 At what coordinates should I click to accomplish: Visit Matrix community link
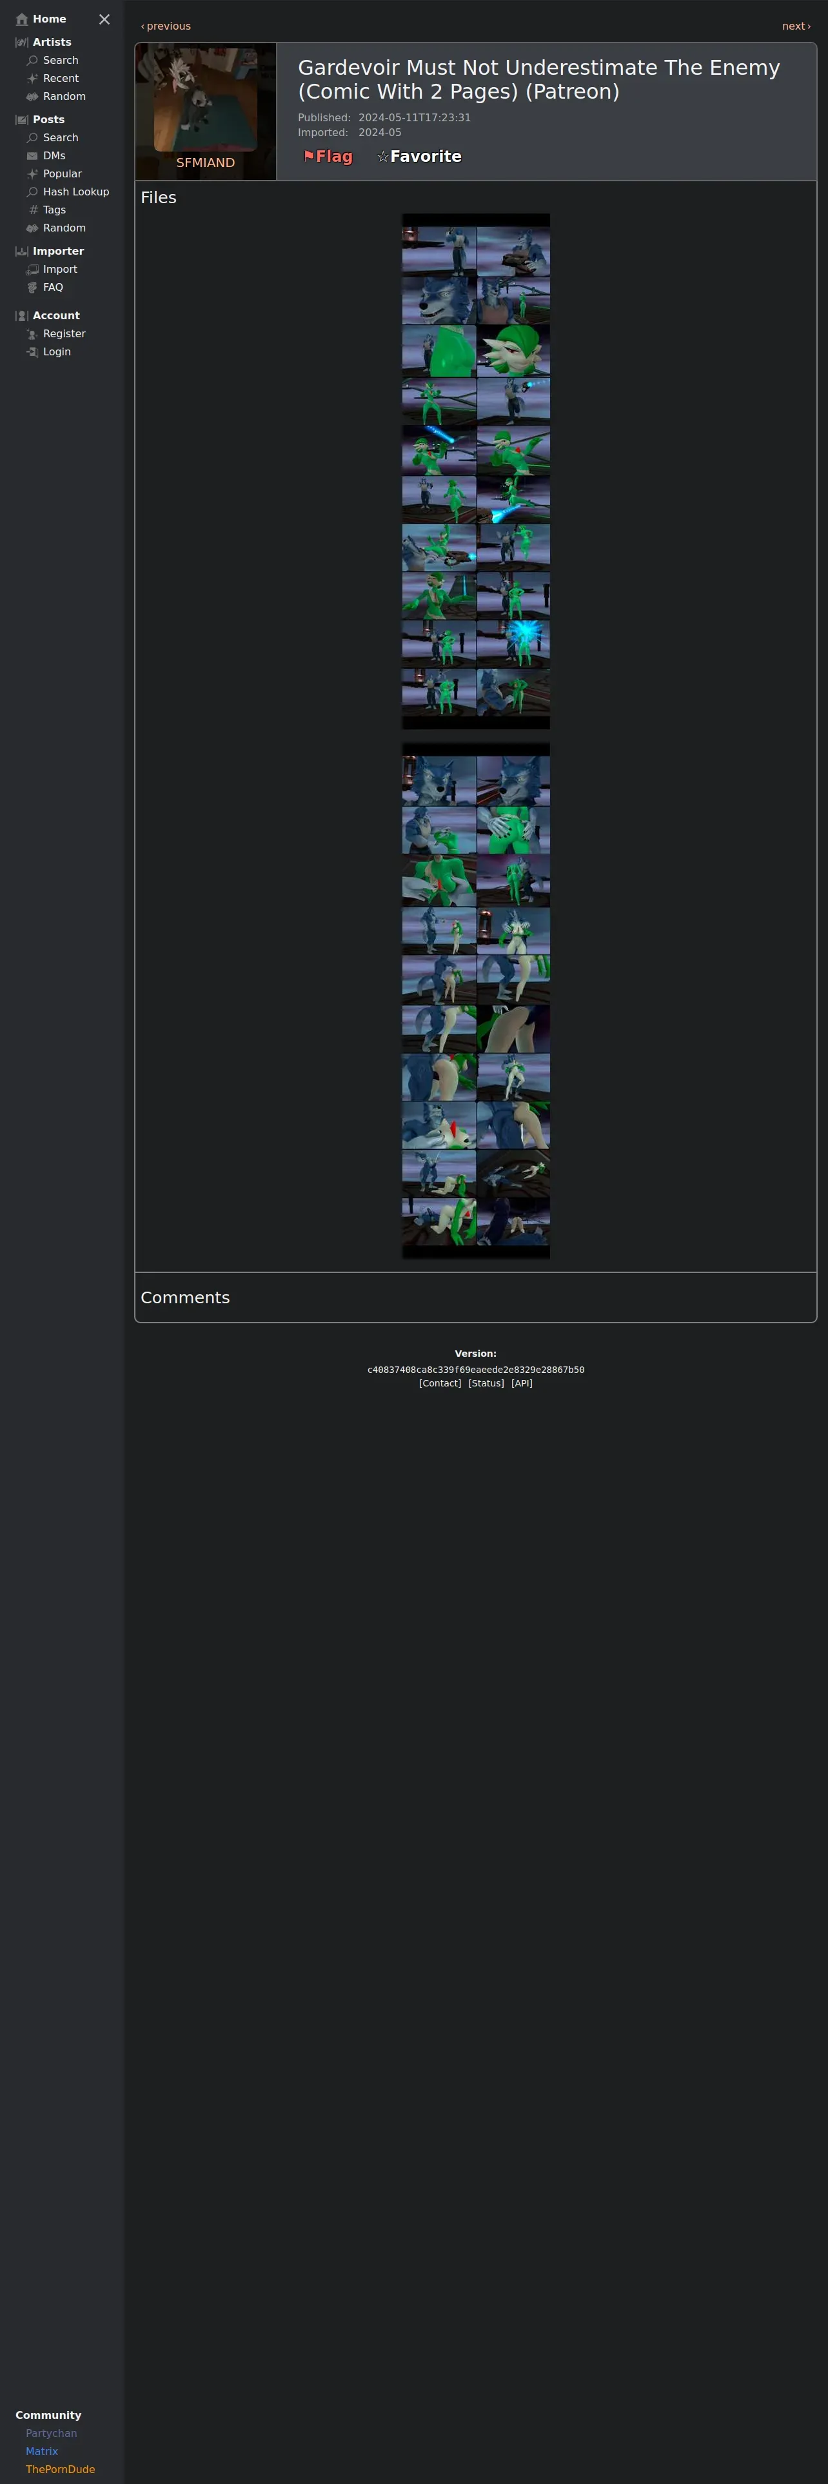[41, 2451]
